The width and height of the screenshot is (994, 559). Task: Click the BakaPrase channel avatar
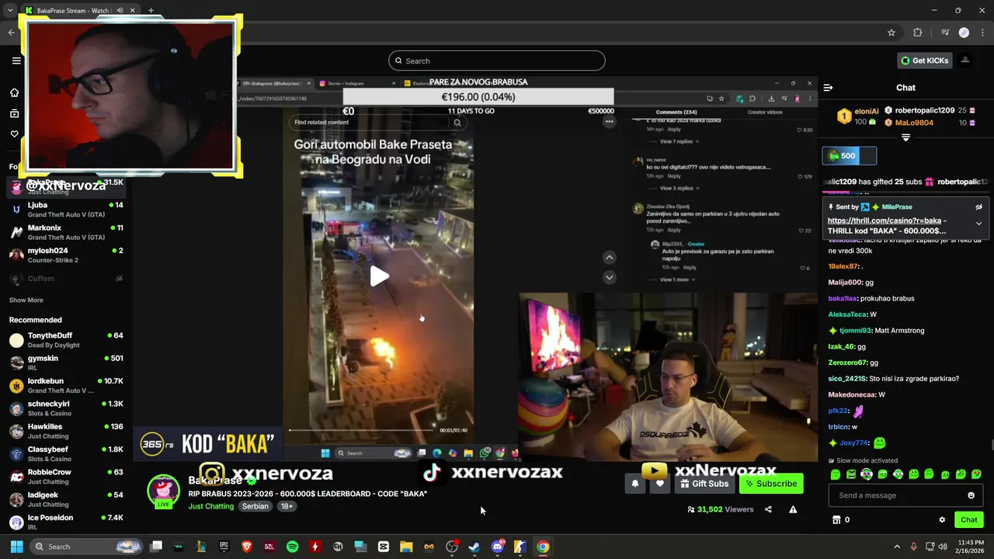pos(163,490)
